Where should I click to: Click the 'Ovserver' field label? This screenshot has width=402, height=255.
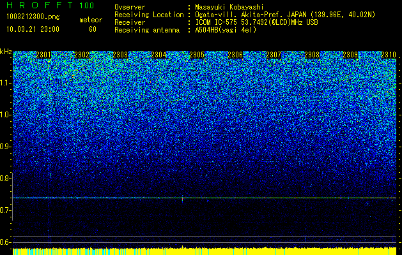(130, 7)
